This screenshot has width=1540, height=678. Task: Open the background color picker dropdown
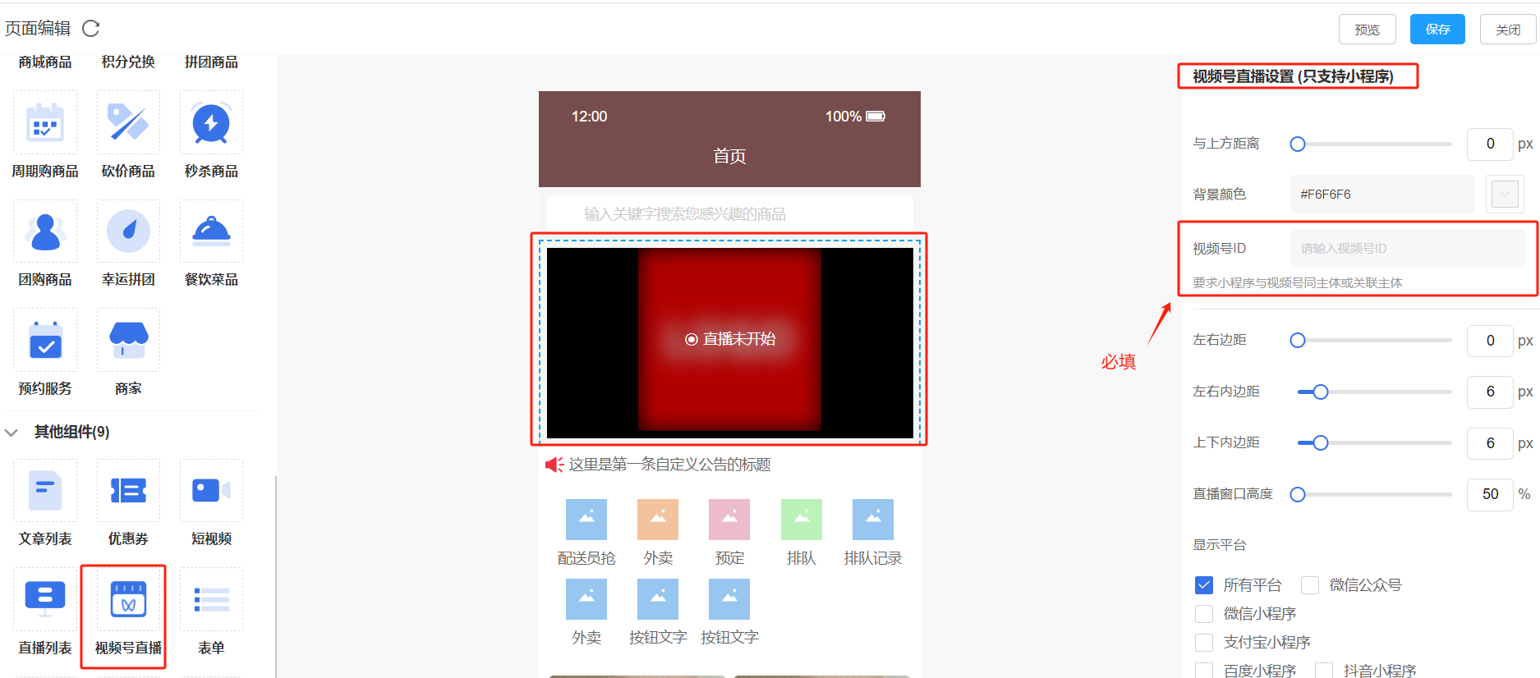(1505, 195)
